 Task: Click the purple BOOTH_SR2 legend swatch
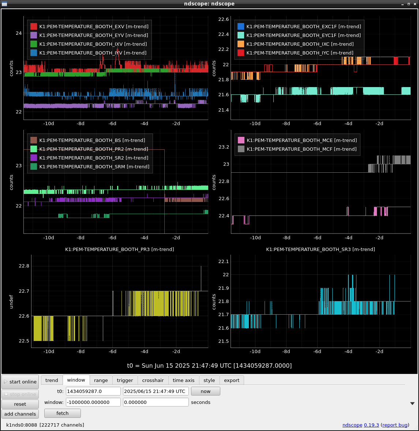[x=34, y=158]
